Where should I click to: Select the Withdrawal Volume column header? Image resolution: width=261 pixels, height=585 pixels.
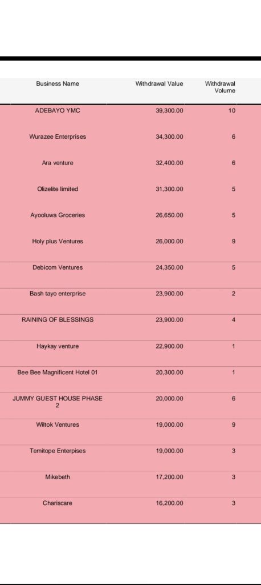pos(221,87)
